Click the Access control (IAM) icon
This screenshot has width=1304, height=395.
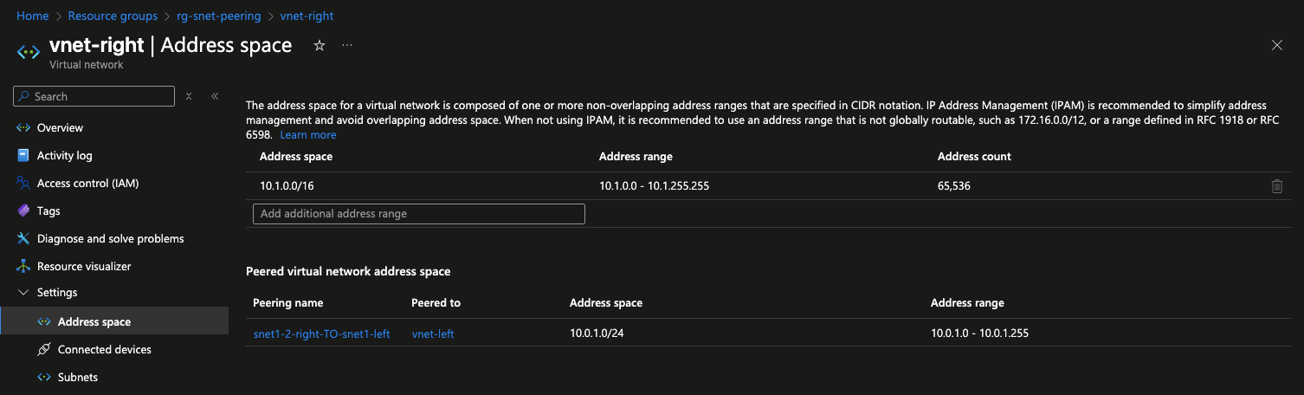(23, 183)
